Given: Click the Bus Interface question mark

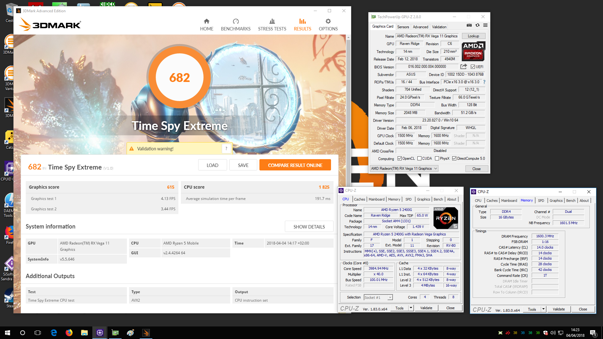Looking at the screenshot, I should point(484,82).
